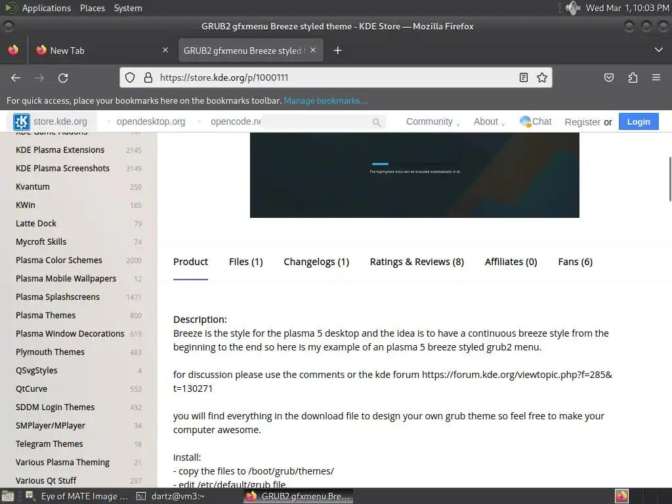Click the Firefox View icon beside tabs
Image resolution: width=672 pixels, height=504 pixels.
click(x=13, y=50)
